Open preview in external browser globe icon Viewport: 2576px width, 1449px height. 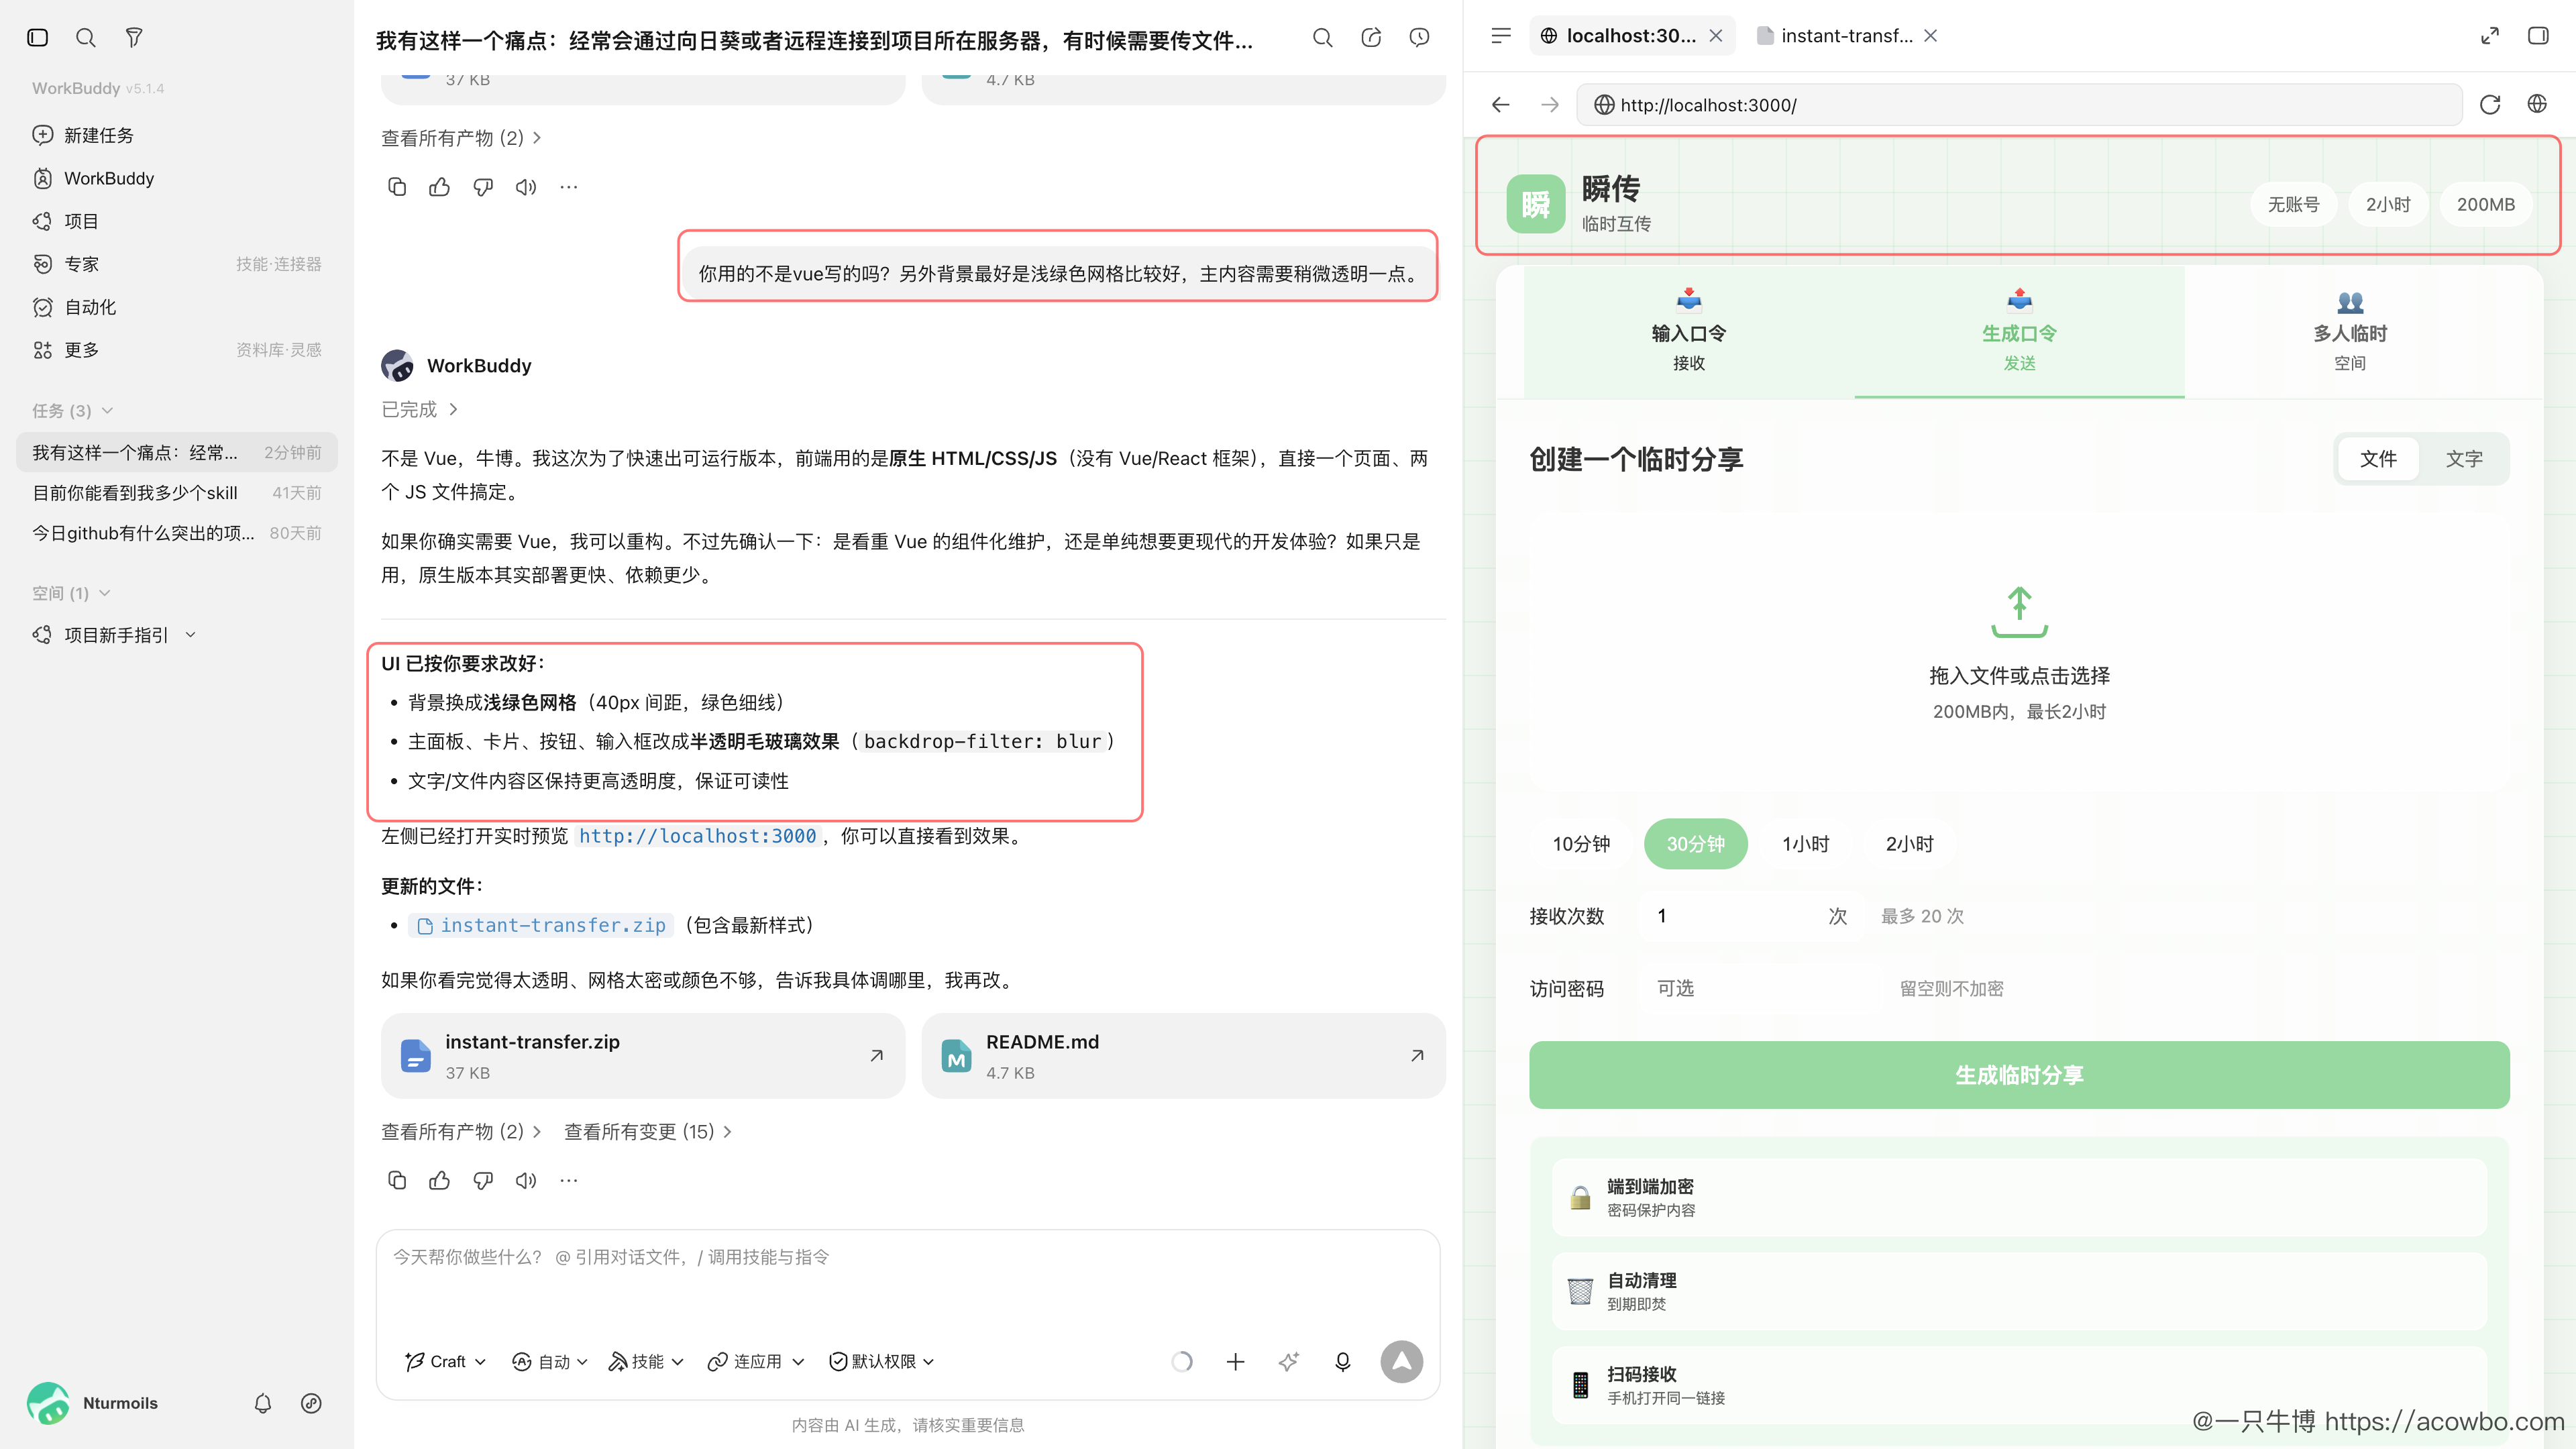[2537, 104]
